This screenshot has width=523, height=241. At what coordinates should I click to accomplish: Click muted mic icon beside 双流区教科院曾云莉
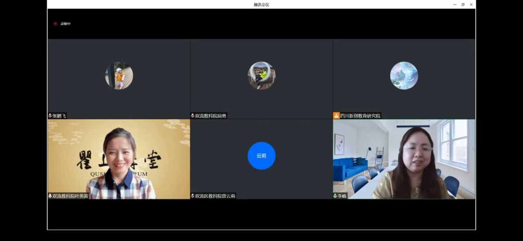[x=193, y=196]
